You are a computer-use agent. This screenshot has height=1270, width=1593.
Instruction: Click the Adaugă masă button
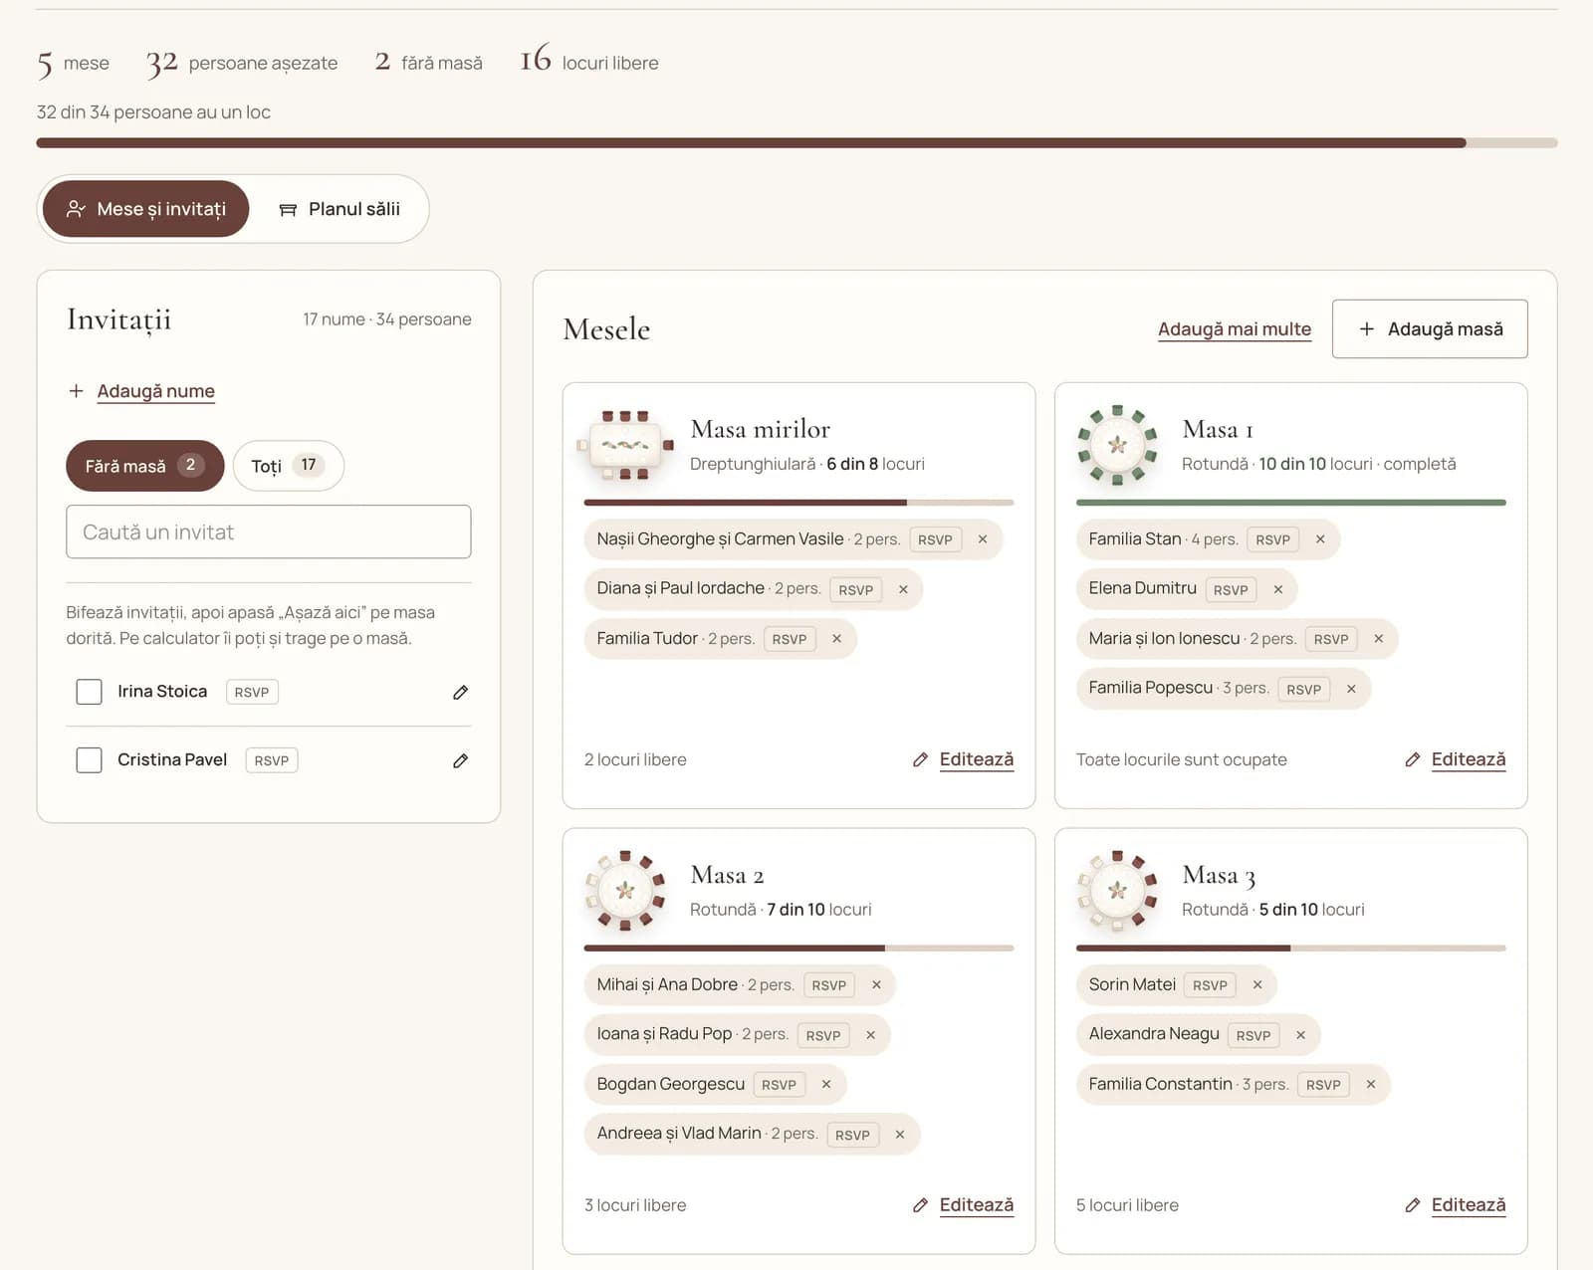tap(1430, 328)
